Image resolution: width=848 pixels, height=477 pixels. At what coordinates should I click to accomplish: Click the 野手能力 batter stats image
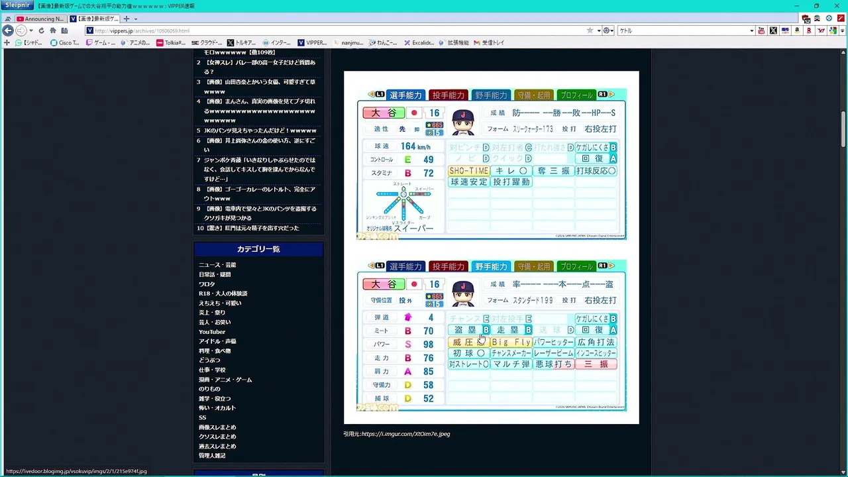492,336
